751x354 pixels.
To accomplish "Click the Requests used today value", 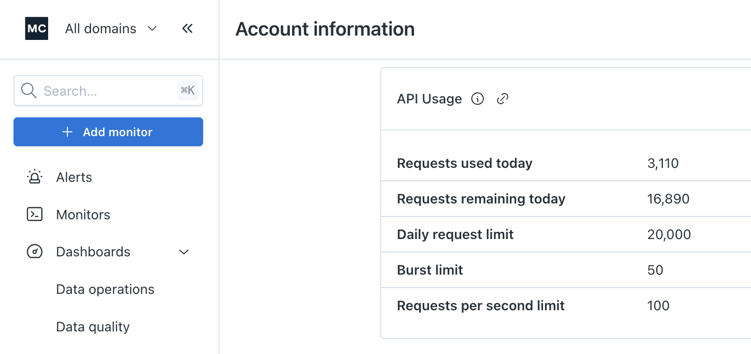I will pyautogui.click(x=663, y=163).
